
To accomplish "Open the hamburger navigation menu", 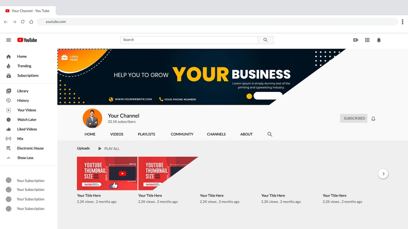I will point(8,40).
